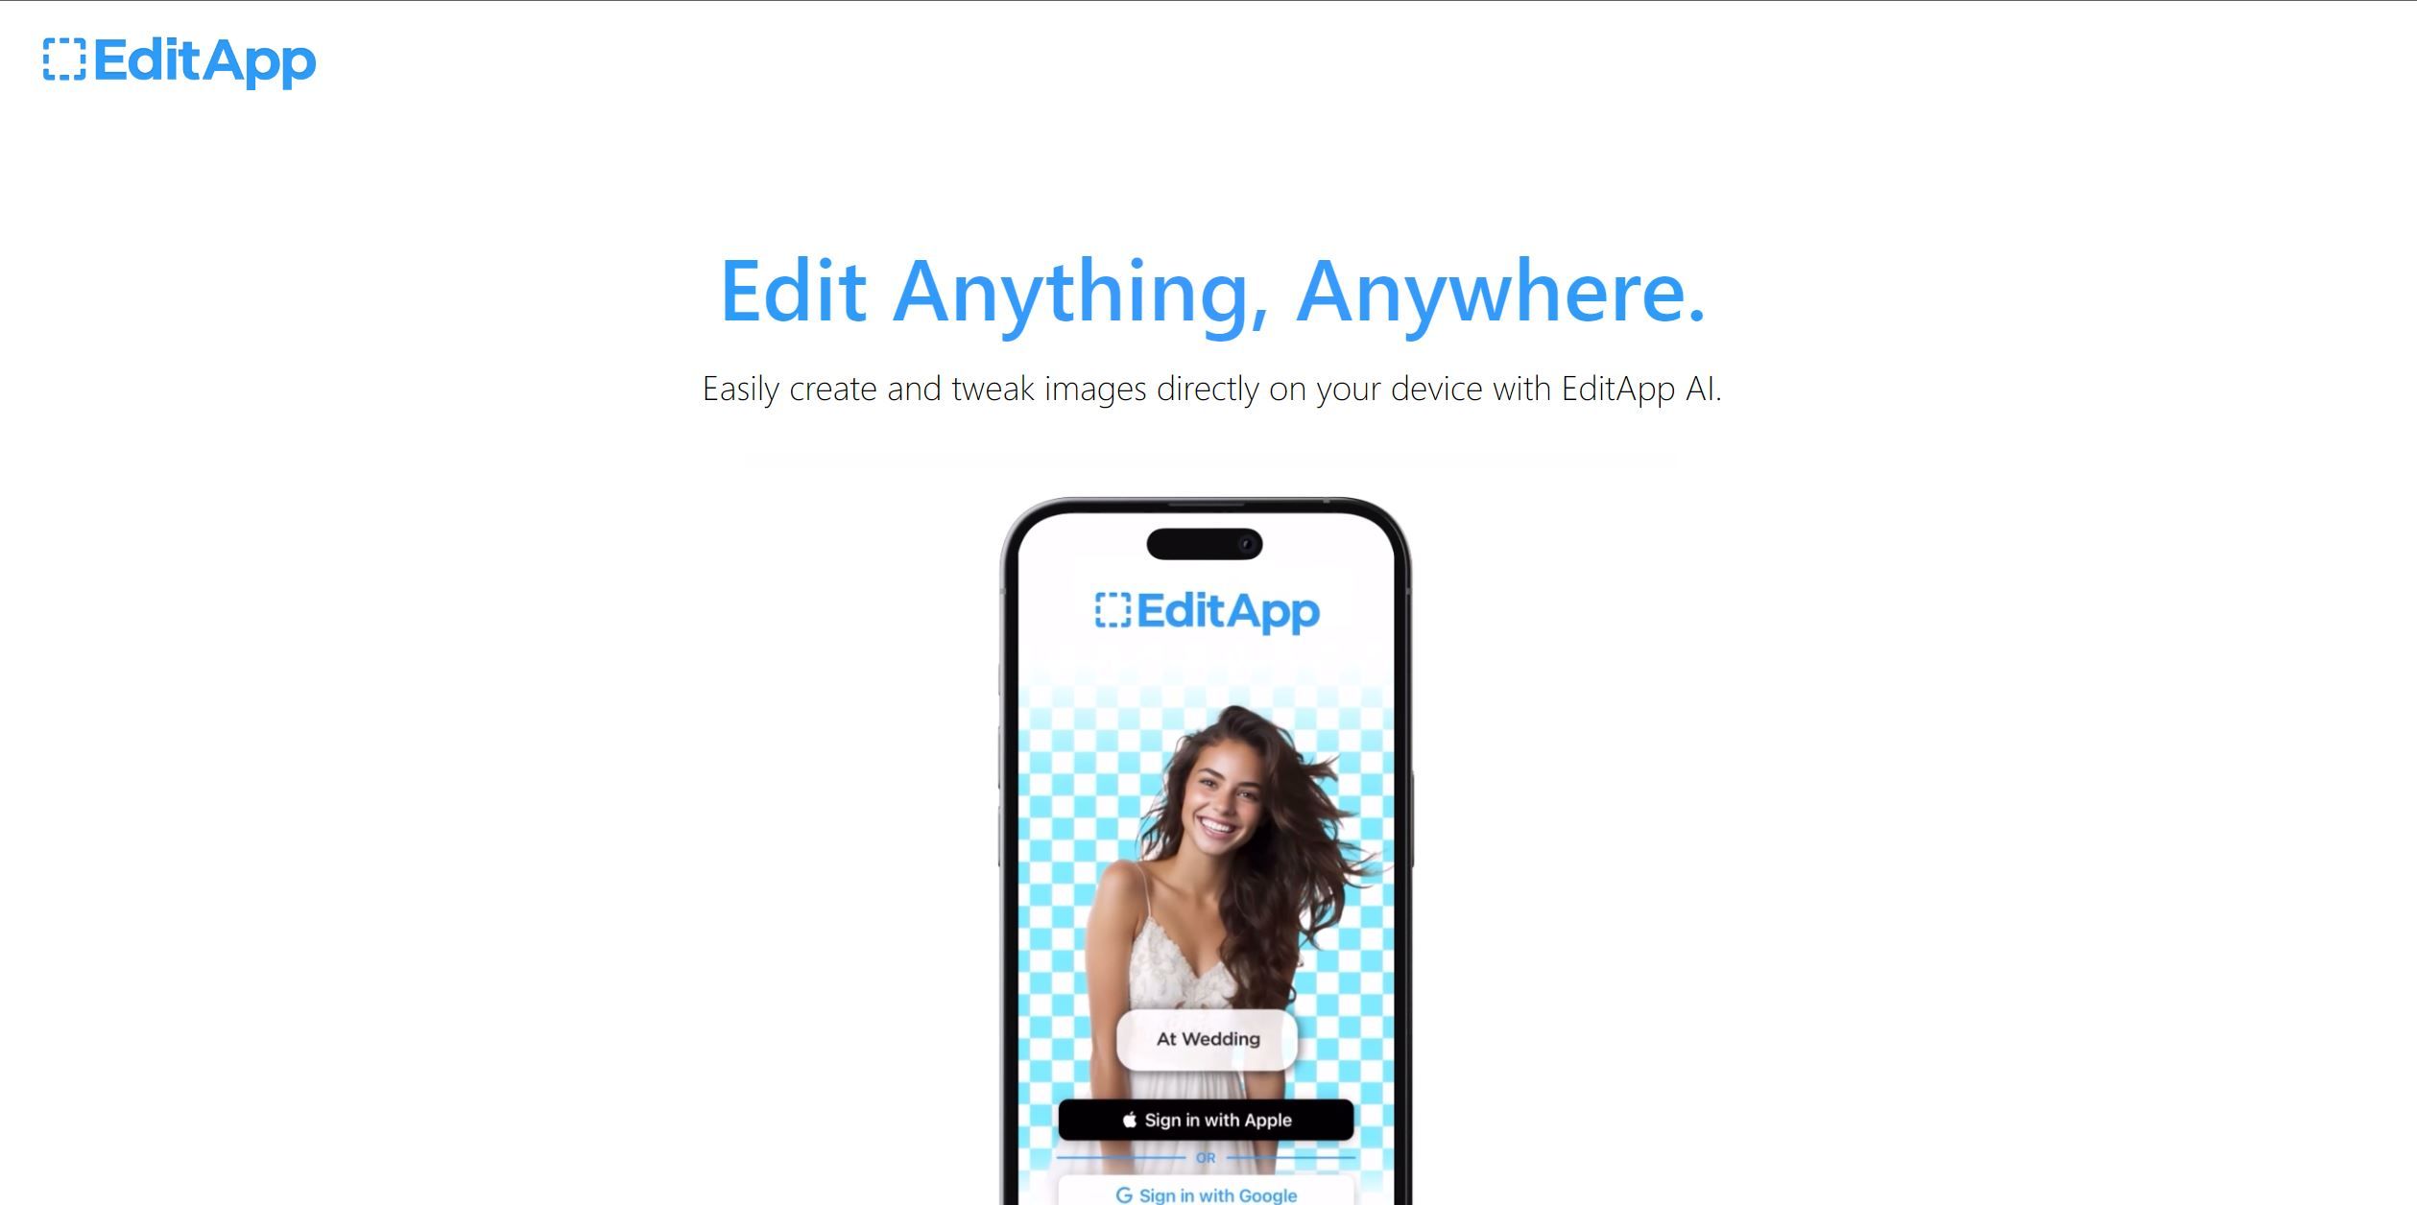Click the Apple sign-in button icon
The height and width of the screenshot is (1205, 2417).
coord(1128,1121)
